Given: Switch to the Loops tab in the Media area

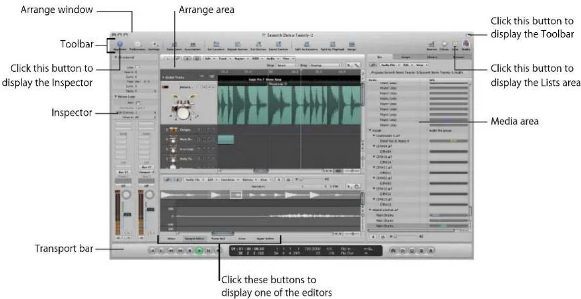Looking at the screenshot, I should click(406, 57).
